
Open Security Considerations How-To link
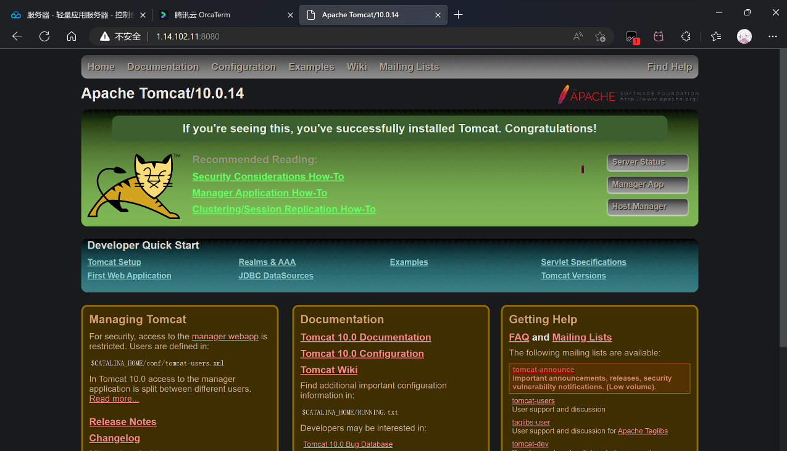click(268, 176)
